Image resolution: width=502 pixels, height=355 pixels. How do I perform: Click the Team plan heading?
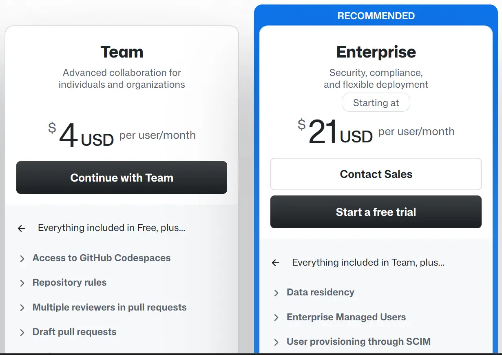pyautogui.click(x=122, y=52)
